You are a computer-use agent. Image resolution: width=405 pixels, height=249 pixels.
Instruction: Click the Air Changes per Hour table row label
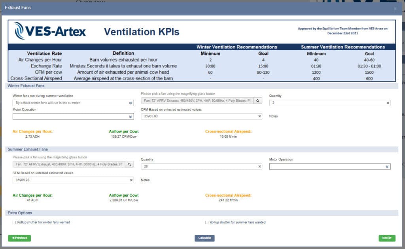pyautogui.click(x=40, y=60)
